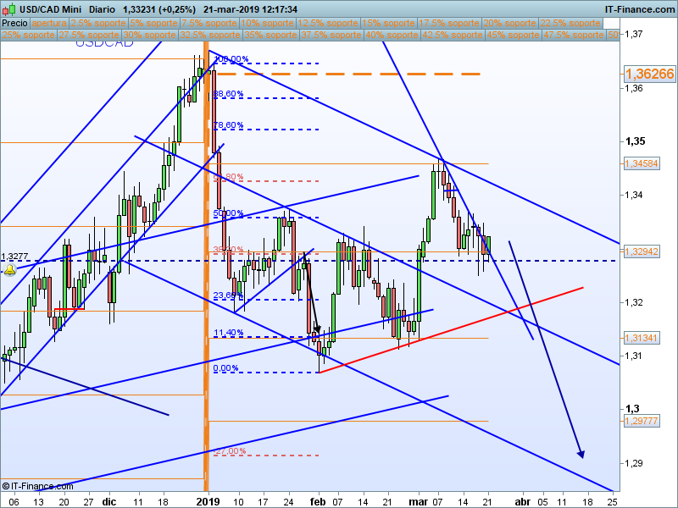Select the Precio indicator tab
The width and height of the screenshot is (678, 508).
click(15, 23)
